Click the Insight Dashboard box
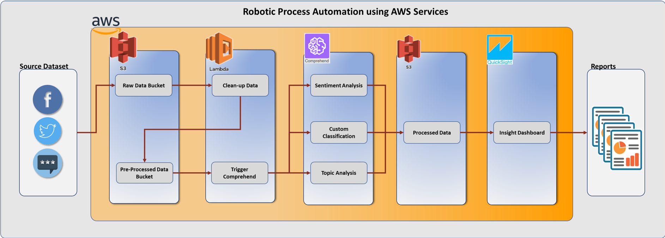This screenshot has width=665, height=238. click(522, 133)
